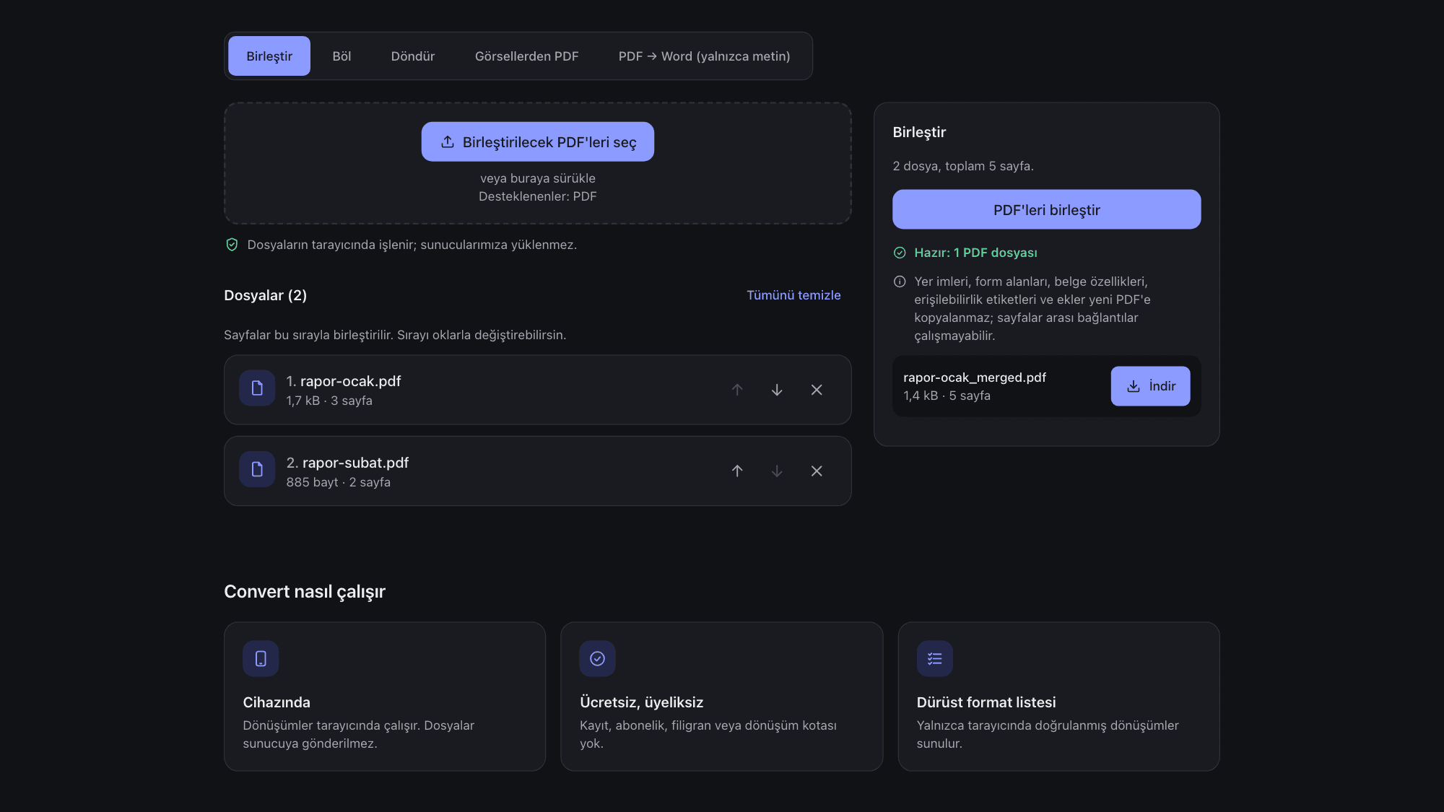Remove rapor-ocak.pdf with X icon

pos(817,390)
